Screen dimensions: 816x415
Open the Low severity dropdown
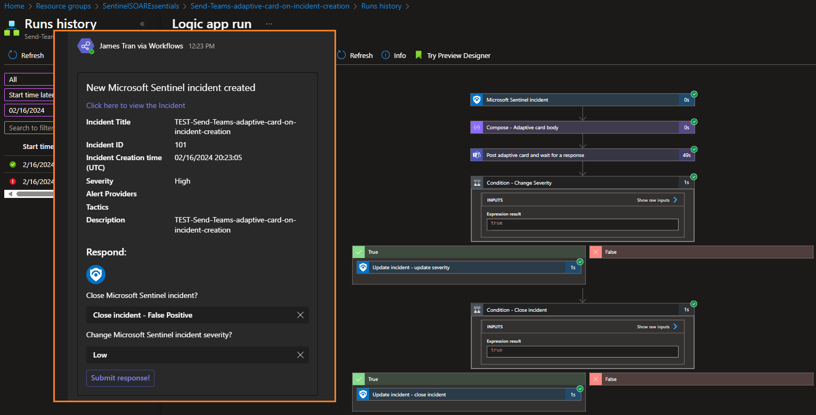coord(197,355)
